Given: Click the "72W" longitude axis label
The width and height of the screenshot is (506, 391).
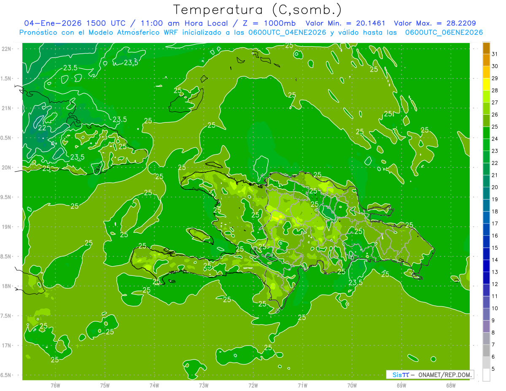Looking at the screenshot, I should point(253,386).
